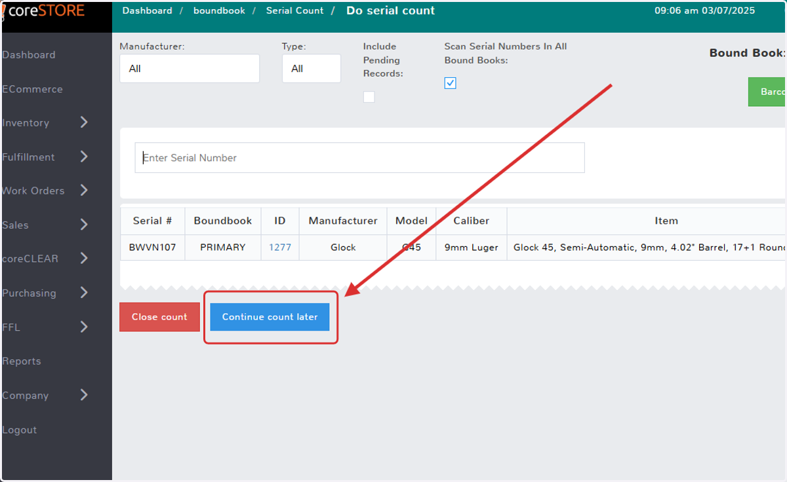The height and width of the screenshot is (482, 787).
Task: Expand the Fulfillment menu chevron
Action: 84,156
